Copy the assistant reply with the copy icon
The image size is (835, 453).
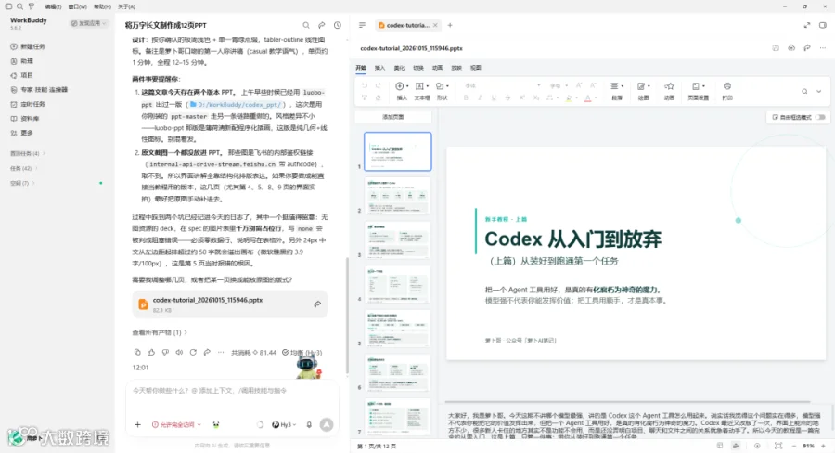(137, 352)
